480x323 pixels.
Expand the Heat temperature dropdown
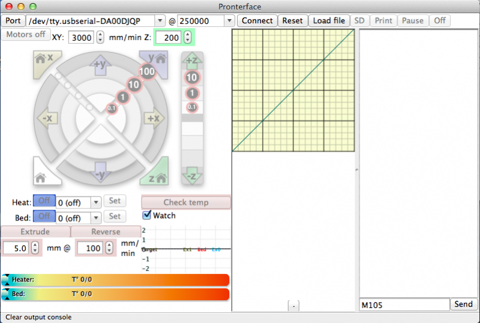(95, 202)
